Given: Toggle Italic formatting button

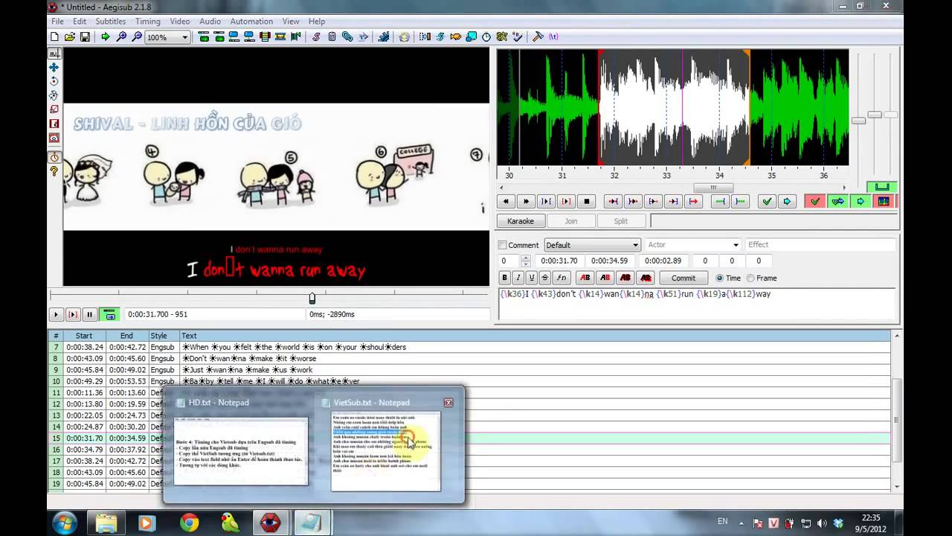Looking at the screenshot, I should (518, 278).
